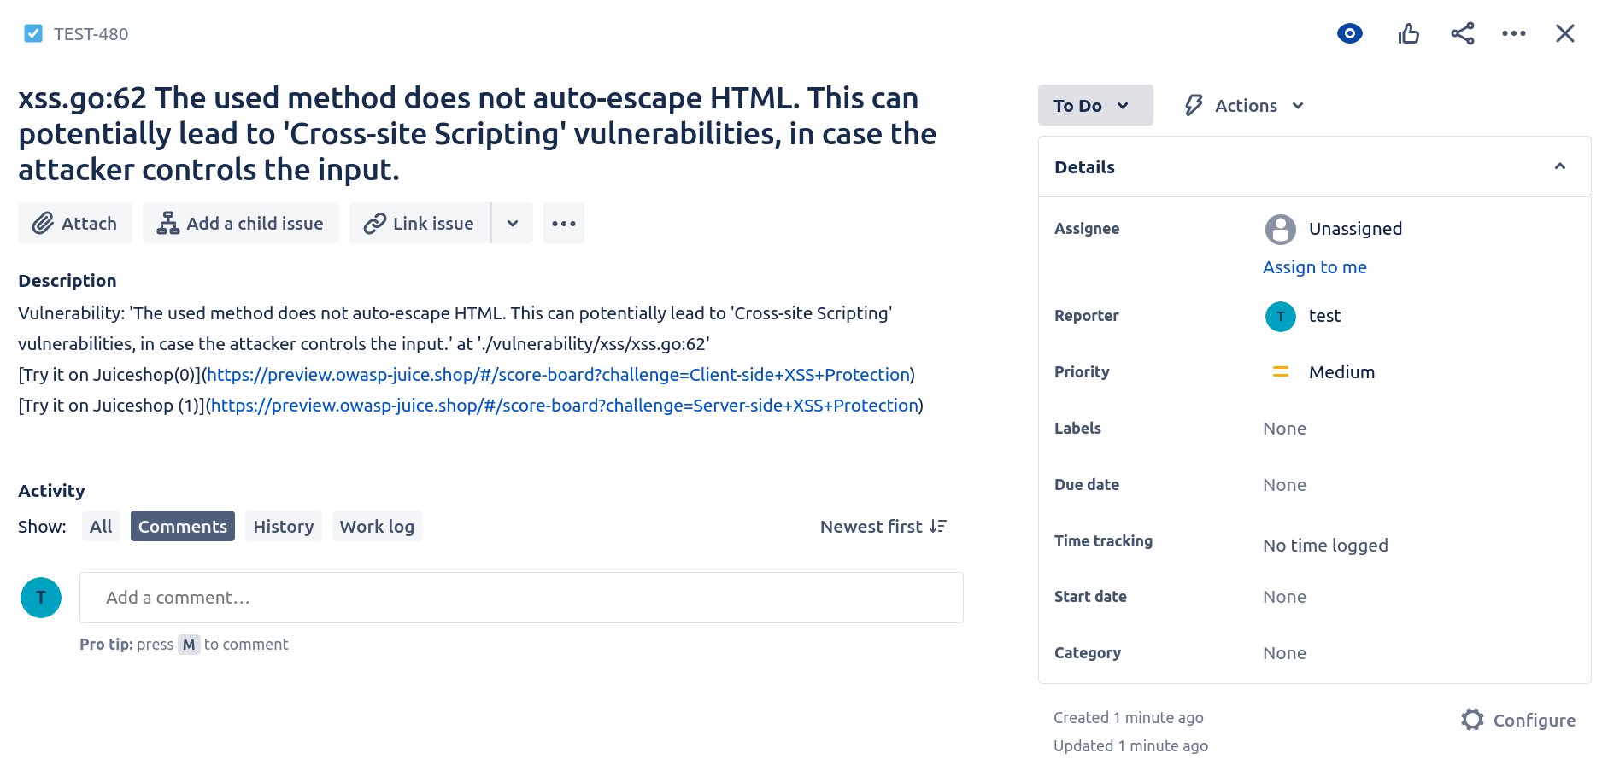Click the Add a comment field
Screen dimensions: 1608x765
[x=521, y=598]
